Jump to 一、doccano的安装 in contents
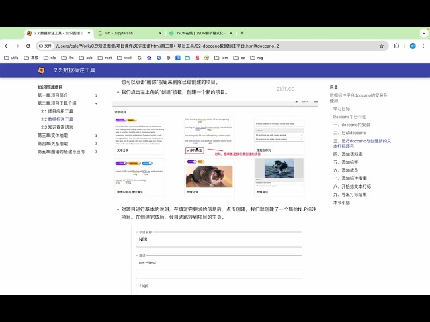Image resolution: width=430 pixels, height=322 pixels. (x=351, y=125)
